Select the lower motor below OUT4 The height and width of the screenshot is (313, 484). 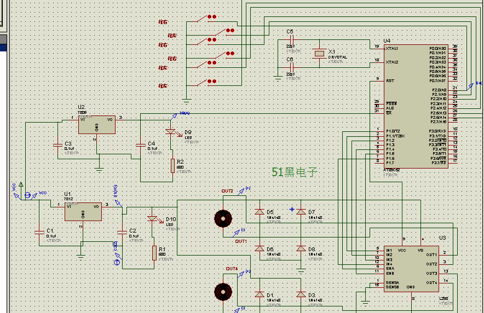coord(223,292)
